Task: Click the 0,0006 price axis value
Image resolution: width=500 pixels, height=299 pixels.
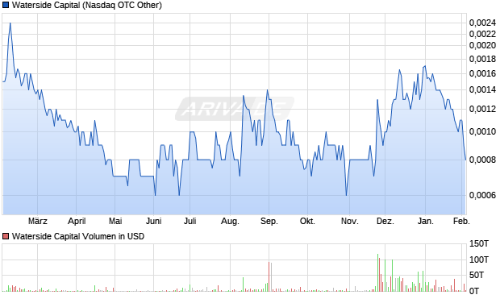Action: tap(482, 195)
